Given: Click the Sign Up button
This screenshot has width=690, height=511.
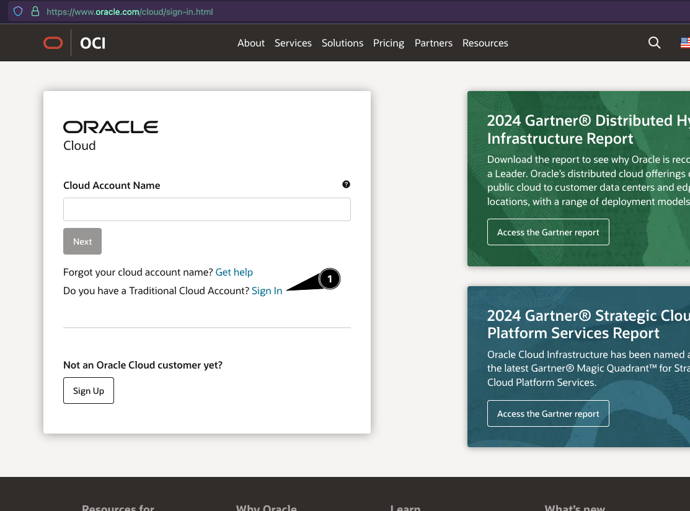Looking at the screenshot, I should tap(89, 390).
